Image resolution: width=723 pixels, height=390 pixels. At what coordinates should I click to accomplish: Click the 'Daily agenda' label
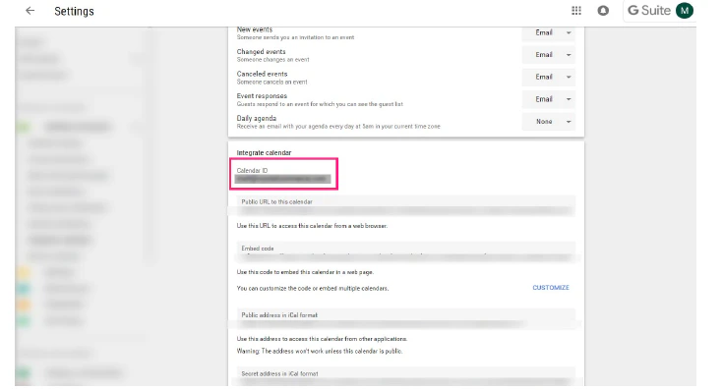pos(257,118)
